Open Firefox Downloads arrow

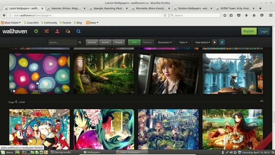(246, 15)
